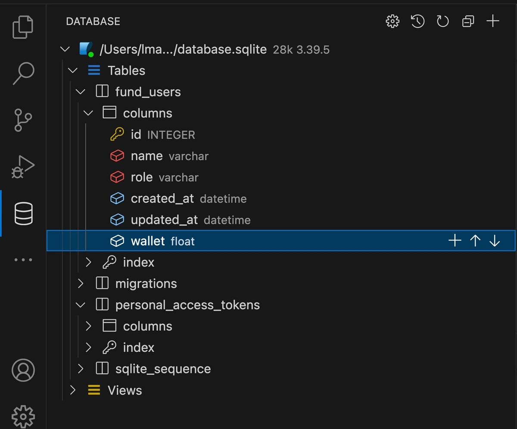The image size is (517, 429).
Task: Open the Run and Debug view
Action: coord(23,167)
